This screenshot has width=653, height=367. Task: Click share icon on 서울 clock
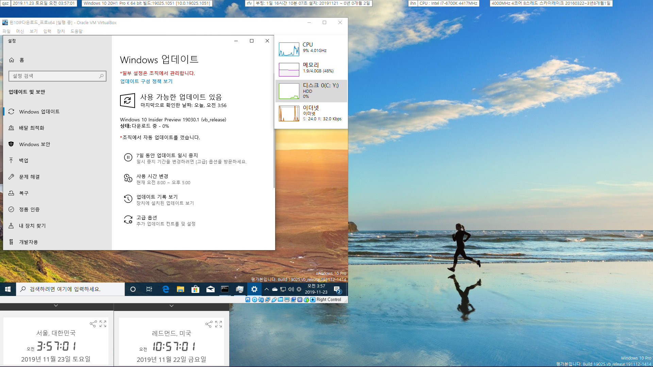pyautogui.click(x=93, y=324)
